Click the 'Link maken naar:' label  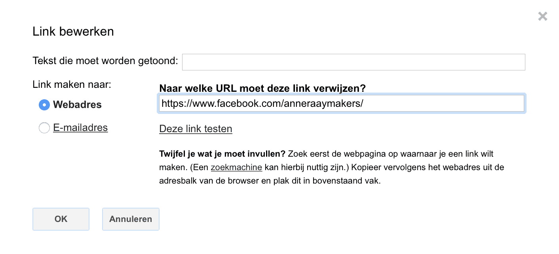(x=72, y=84)
